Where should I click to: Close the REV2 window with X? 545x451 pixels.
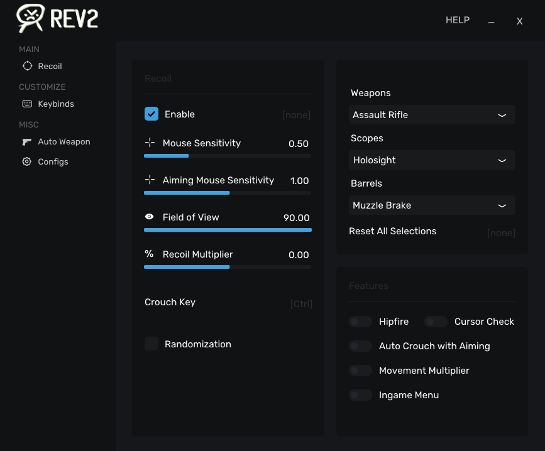pos(519,21)
